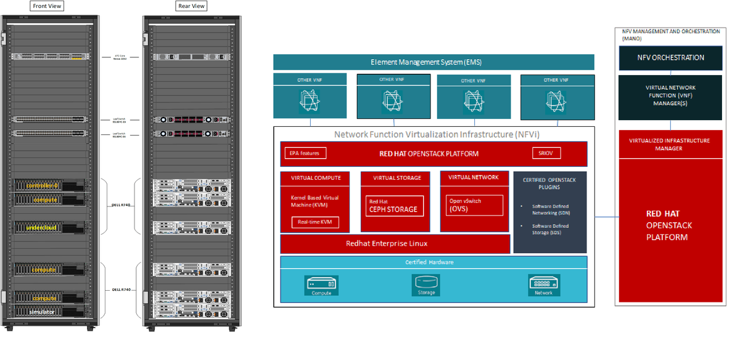Image resolution: width=740 pixels, height=340 pixels.
Task: Click the Network Function Virtualization Infrastructure (NFVi) title
Action: [x=437, y=134]
